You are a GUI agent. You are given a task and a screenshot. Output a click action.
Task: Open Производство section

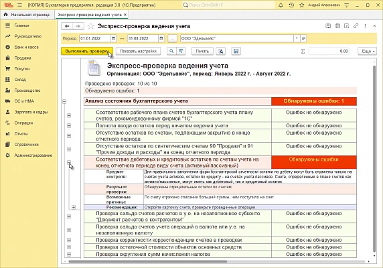[27, 90]
